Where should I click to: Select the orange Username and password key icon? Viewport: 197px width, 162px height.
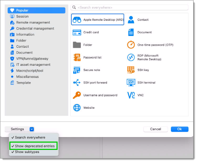[x=77, y=95]
